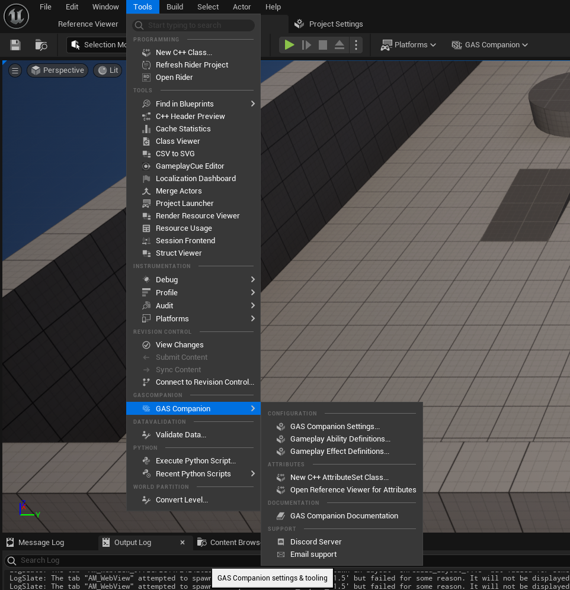Expand the Audit submenu arrow

pyautogui.click(x=253, y=305)
